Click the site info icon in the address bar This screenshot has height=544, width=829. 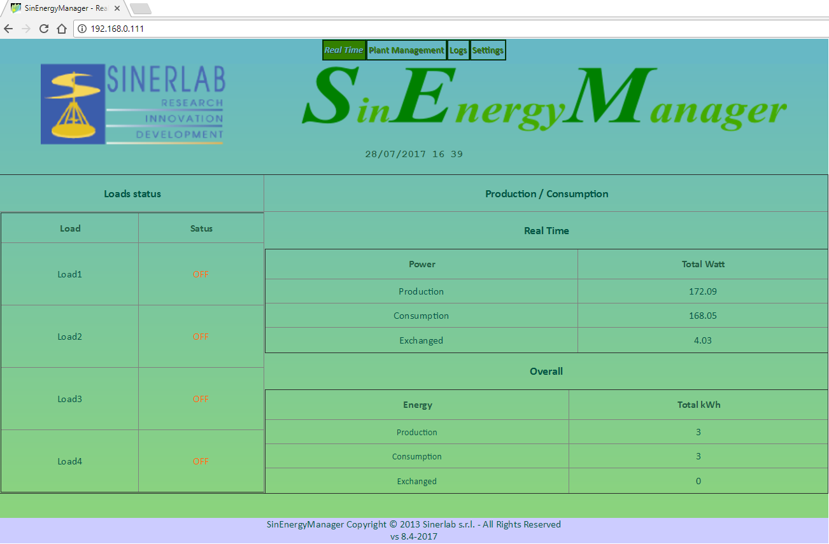click(82, 29)
